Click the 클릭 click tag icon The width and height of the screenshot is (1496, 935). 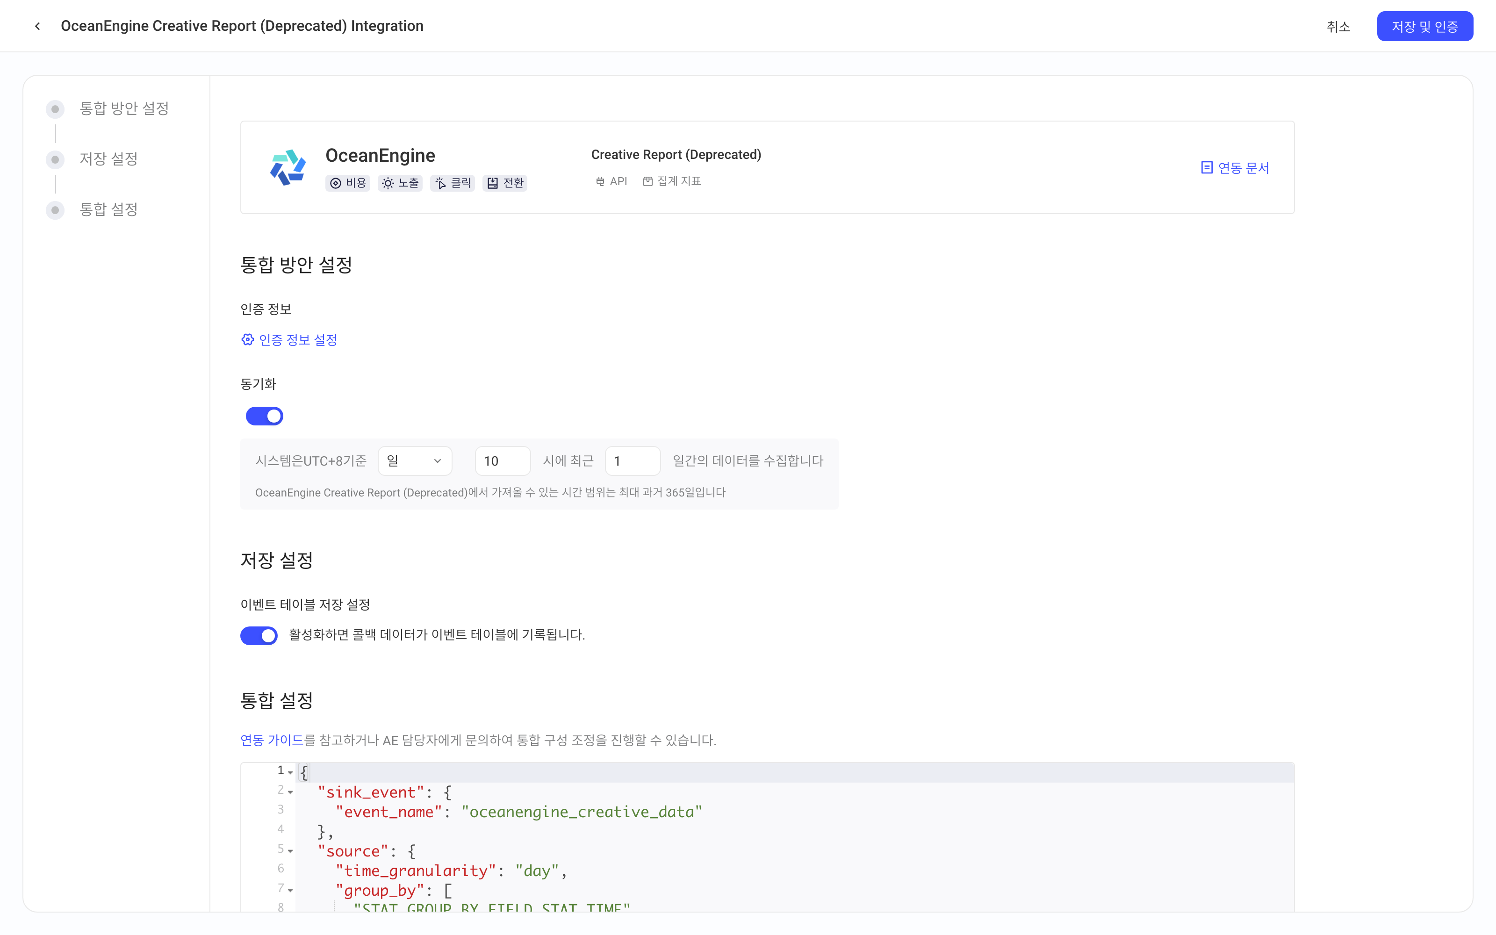point(440,183)
